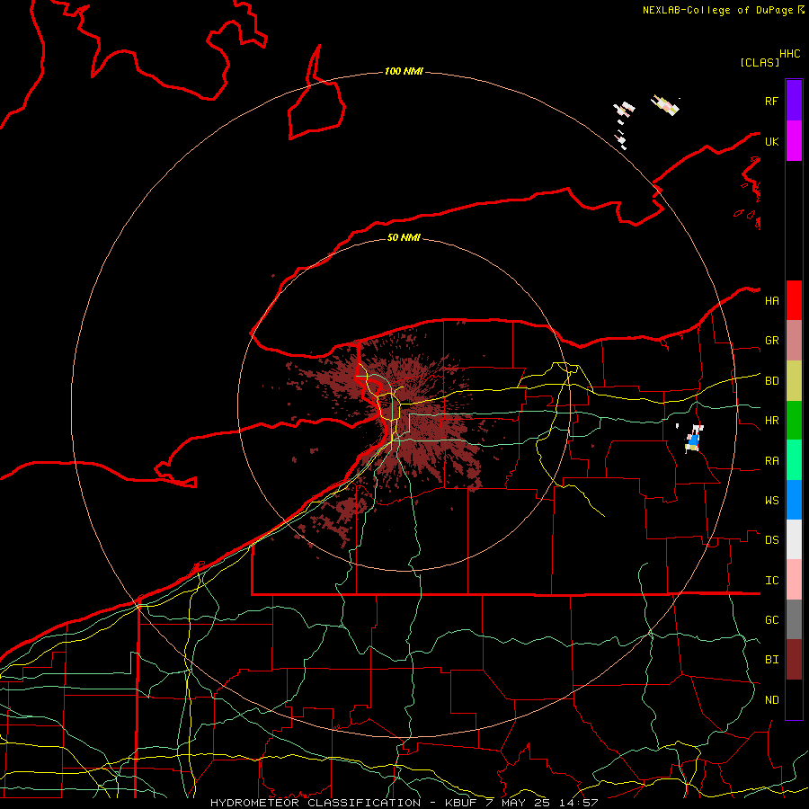Viewport: 809px width, 809px height.
Task: Click the GC legend label
Action: click(771, 620)
